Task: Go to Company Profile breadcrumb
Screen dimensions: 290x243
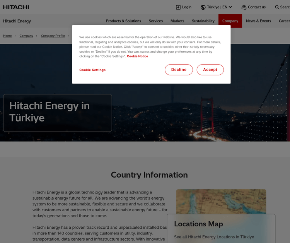Action: click(53, 36)
